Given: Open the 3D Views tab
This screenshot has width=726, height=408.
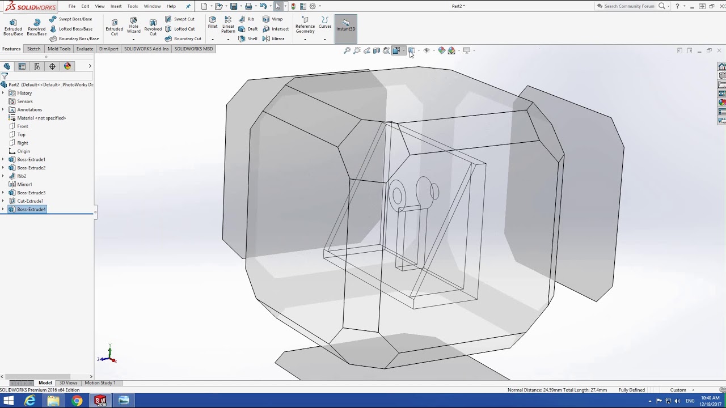Looking at the screenshot, I should (68, 383).
